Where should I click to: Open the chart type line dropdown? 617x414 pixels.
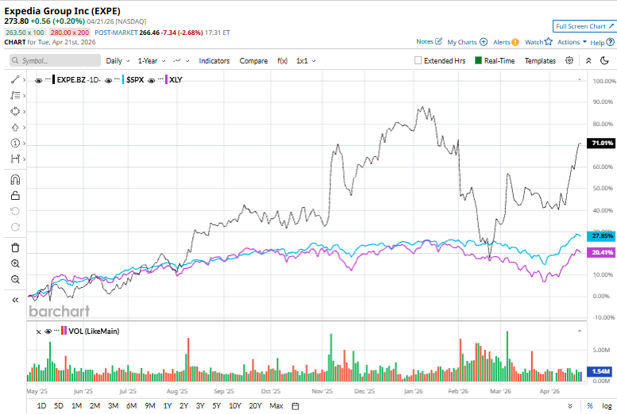click(181, 61)
